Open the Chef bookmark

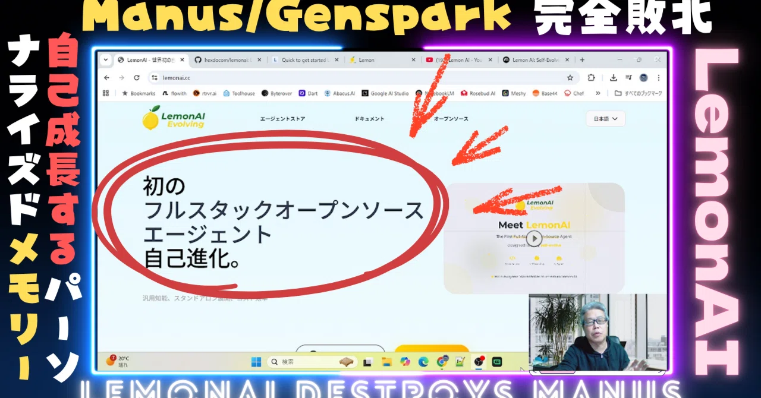(574, 93)
